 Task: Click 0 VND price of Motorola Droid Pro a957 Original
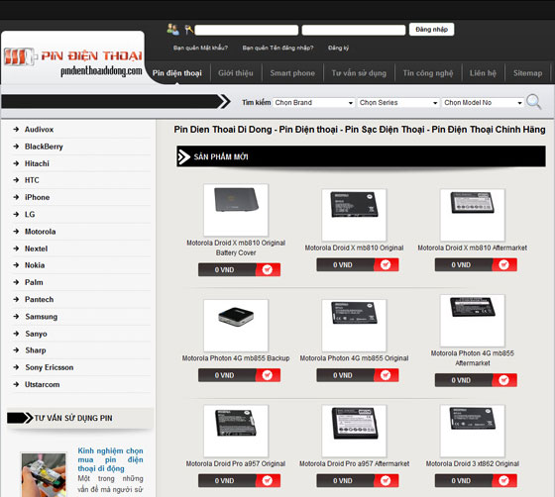click(224, 481)
